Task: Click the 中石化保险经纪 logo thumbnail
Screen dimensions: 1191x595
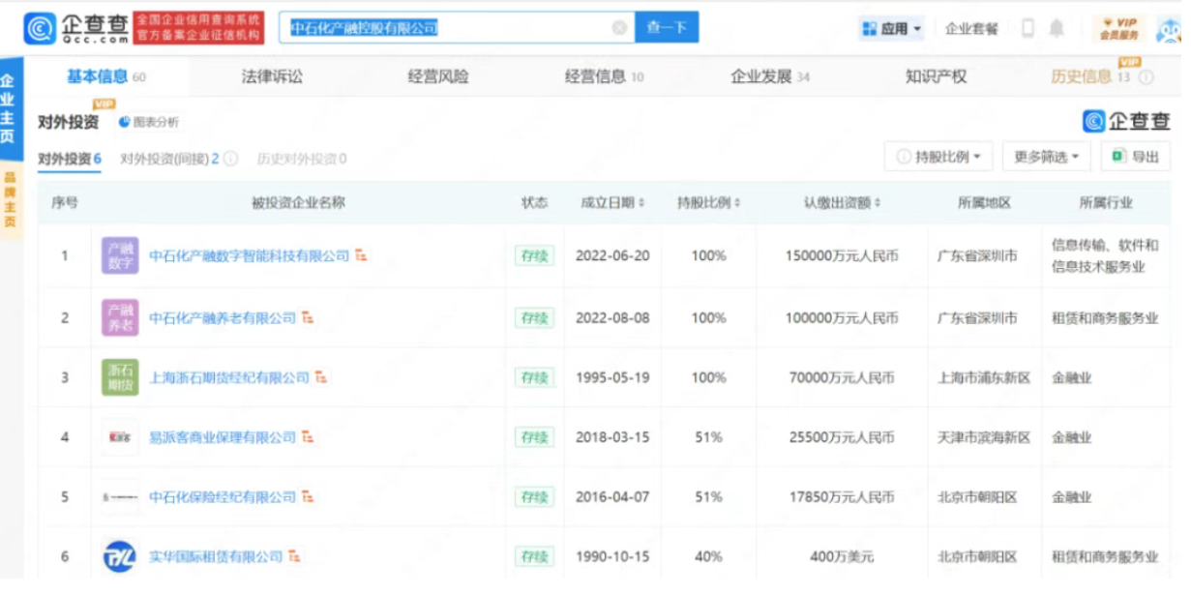Action: [120, 497]
